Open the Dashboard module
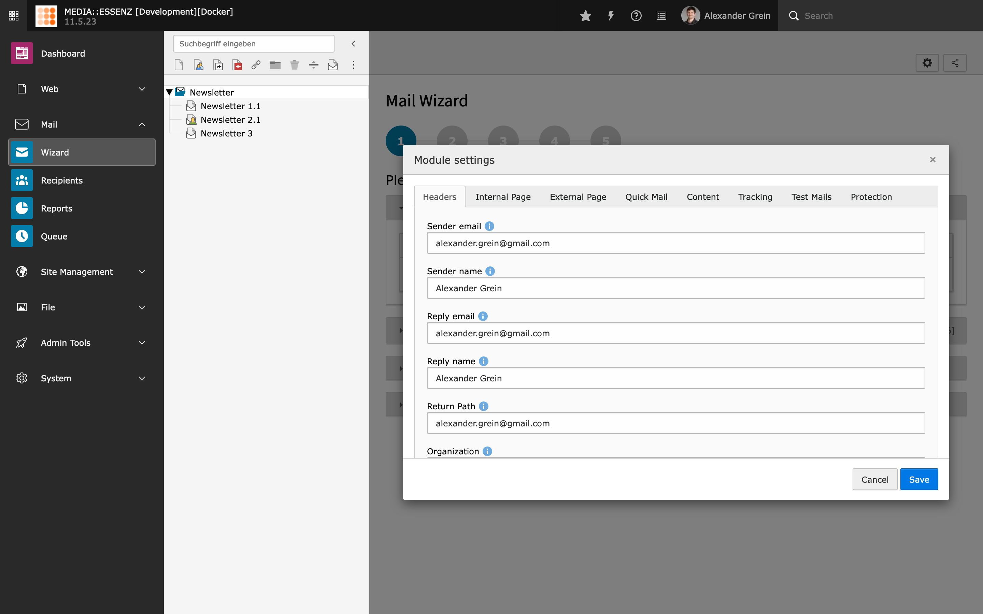This screenshot has width=983, height=614. coord(82,54)
